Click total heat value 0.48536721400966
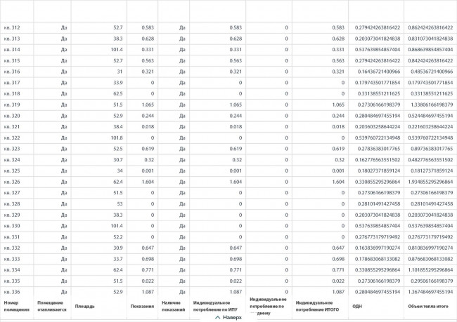 pyautogui.click(x=432, y=72)
